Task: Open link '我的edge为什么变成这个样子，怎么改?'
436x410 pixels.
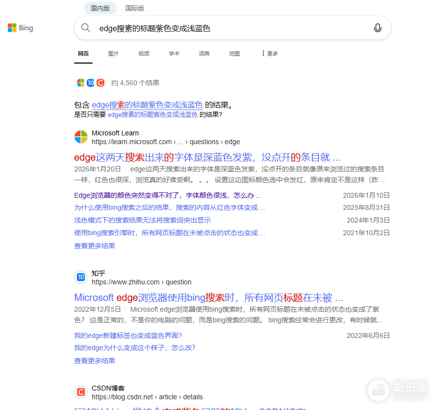Action: pos(135,348)
